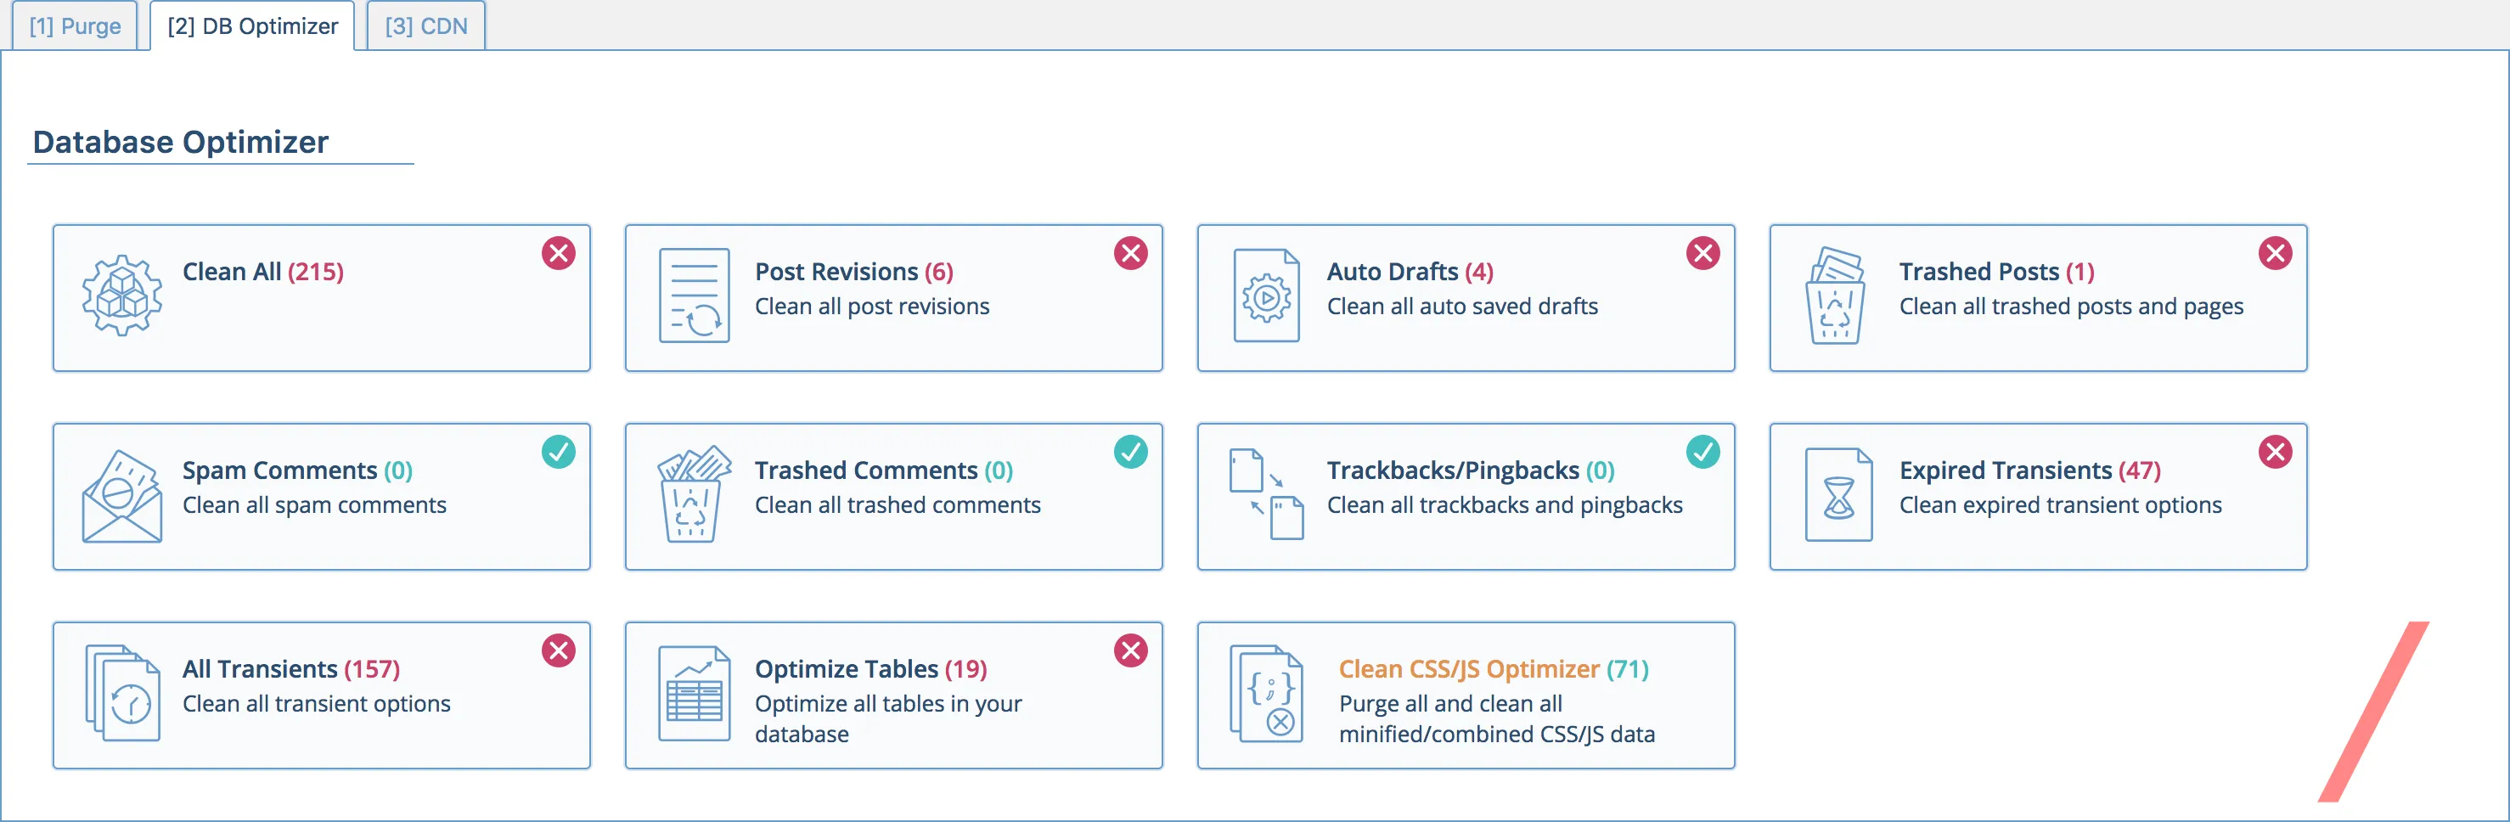
Task: Click the Trackbacks/Pingbacks linked pages icon
Action: [1269, 497]
